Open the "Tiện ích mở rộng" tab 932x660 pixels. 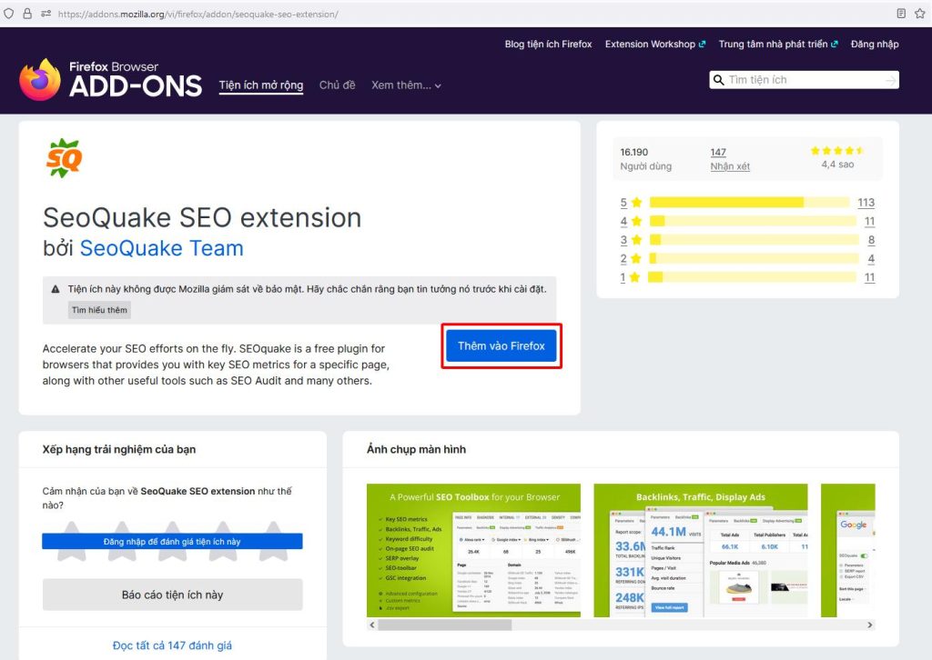[260, 85]
